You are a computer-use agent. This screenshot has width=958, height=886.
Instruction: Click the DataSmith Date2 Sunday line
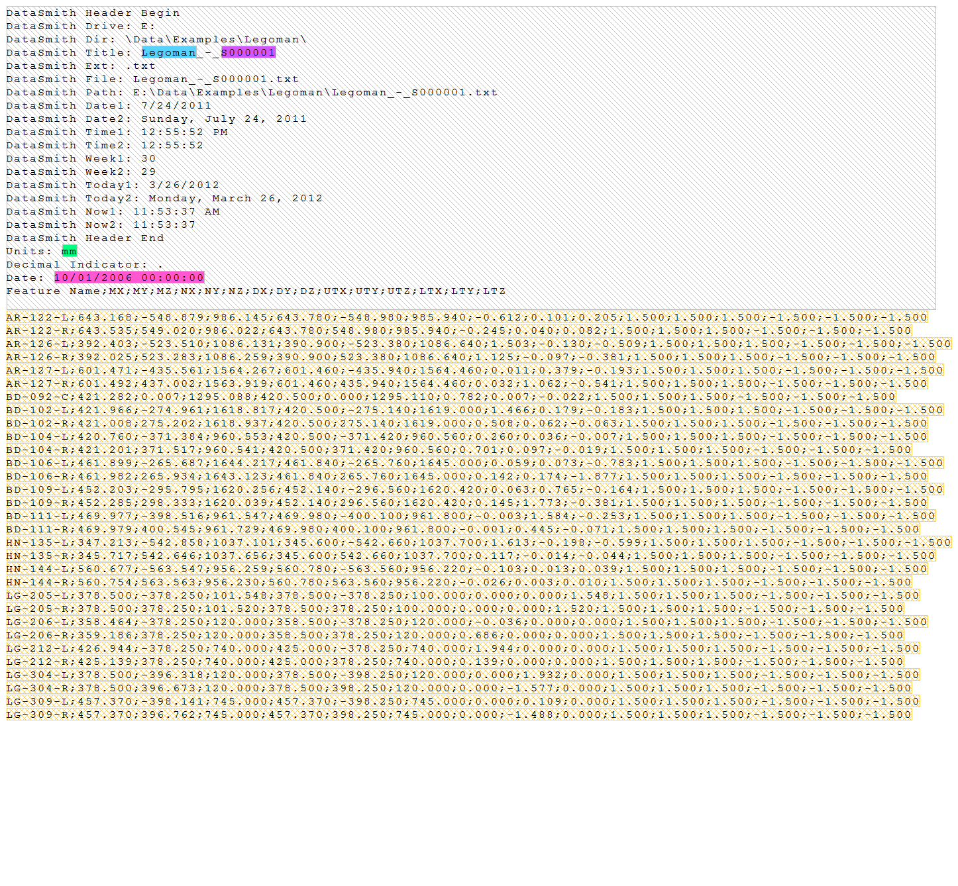tap(156, 119)
